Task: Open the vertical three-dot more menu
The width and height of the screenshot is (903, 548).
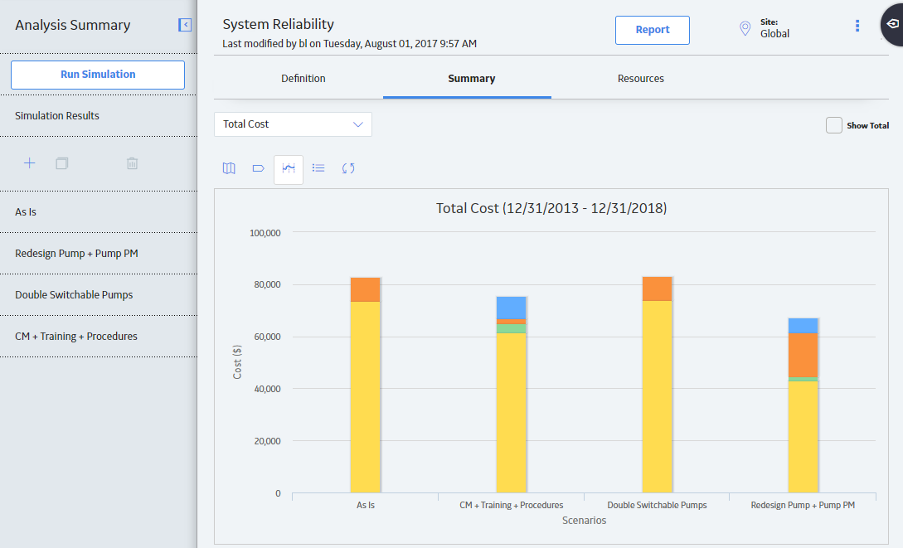Action: pos(857,26)
